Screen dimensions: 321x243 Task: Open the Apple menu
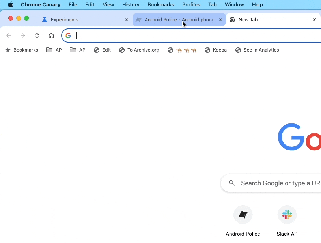pos(10,5)
